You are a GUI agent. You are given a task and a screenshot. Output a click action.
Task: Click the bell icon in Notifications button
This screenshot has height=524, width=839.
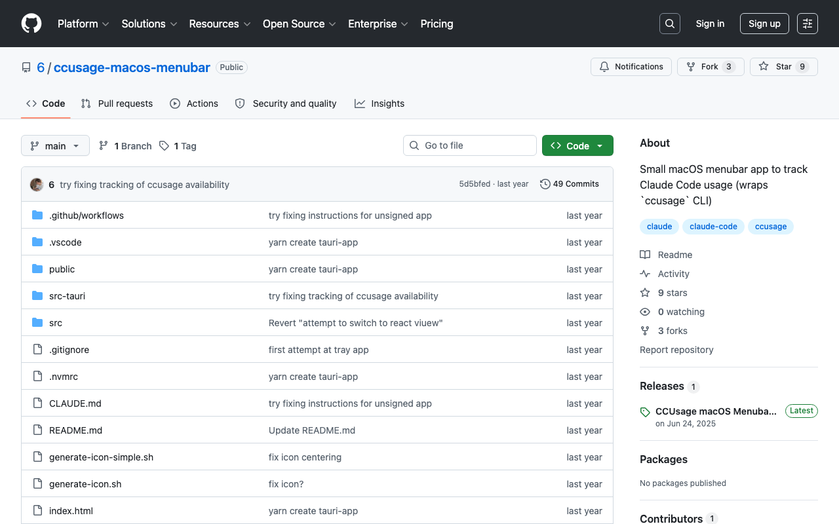pos(604,67)
